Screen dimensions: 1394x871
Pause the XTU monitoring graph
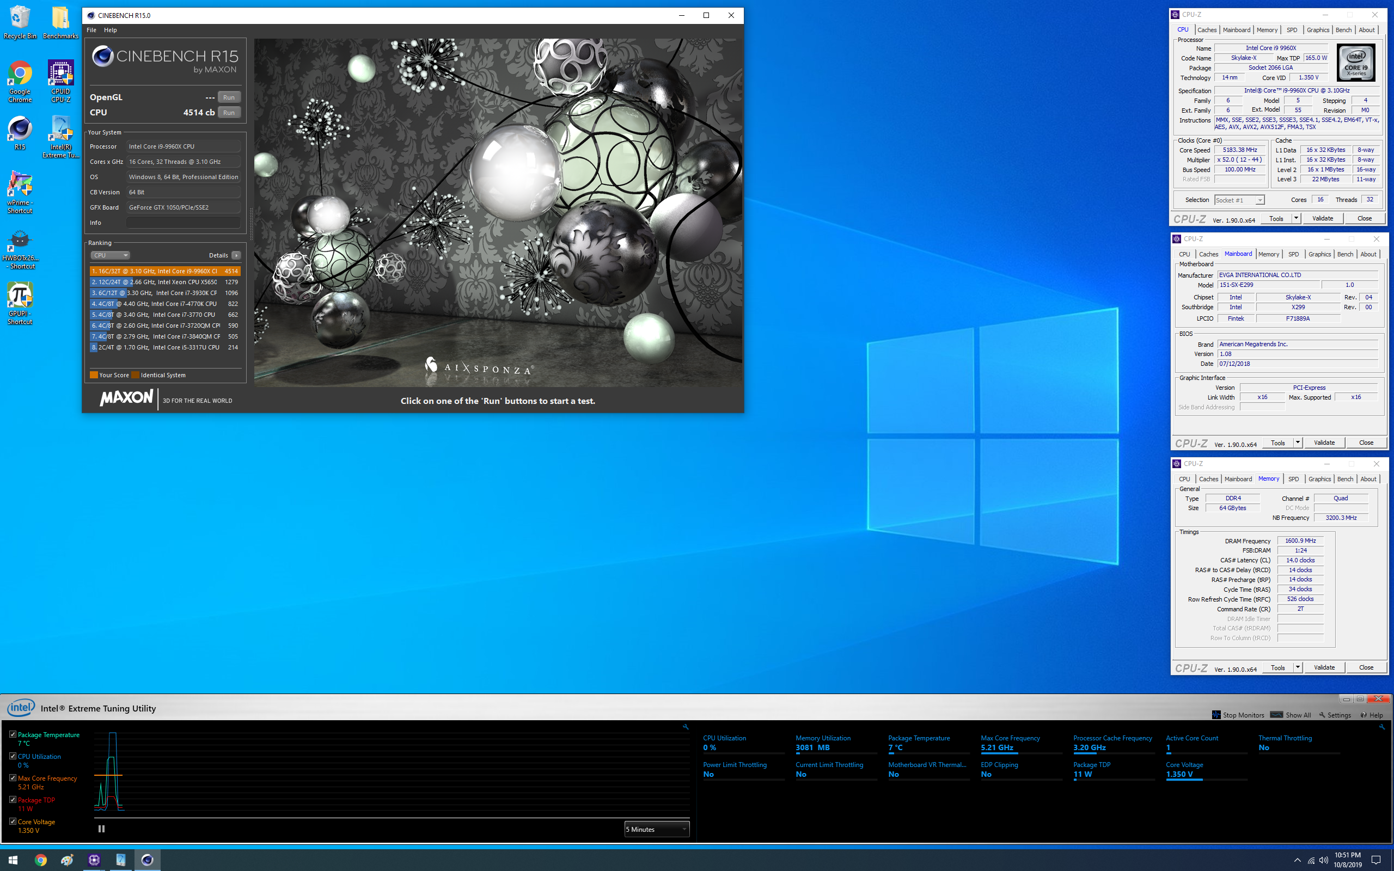pos(101,829)
